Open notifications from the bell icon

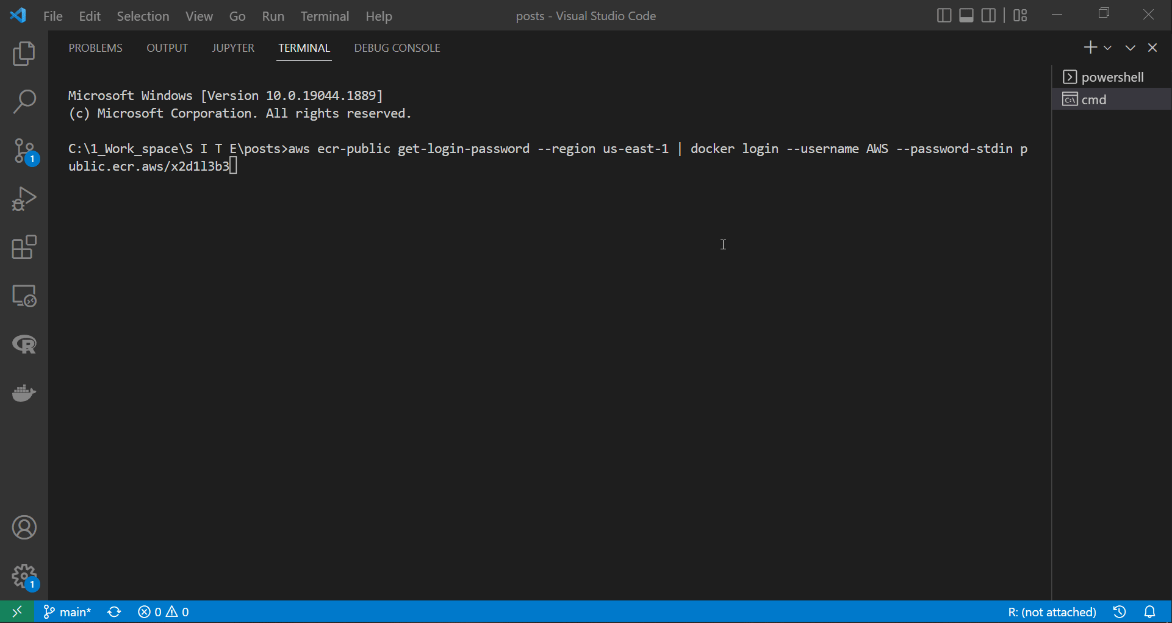1151,611
